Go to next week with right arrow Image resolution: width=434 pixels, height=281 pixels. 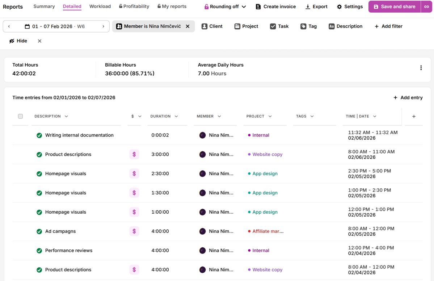(x=103, y=26)
